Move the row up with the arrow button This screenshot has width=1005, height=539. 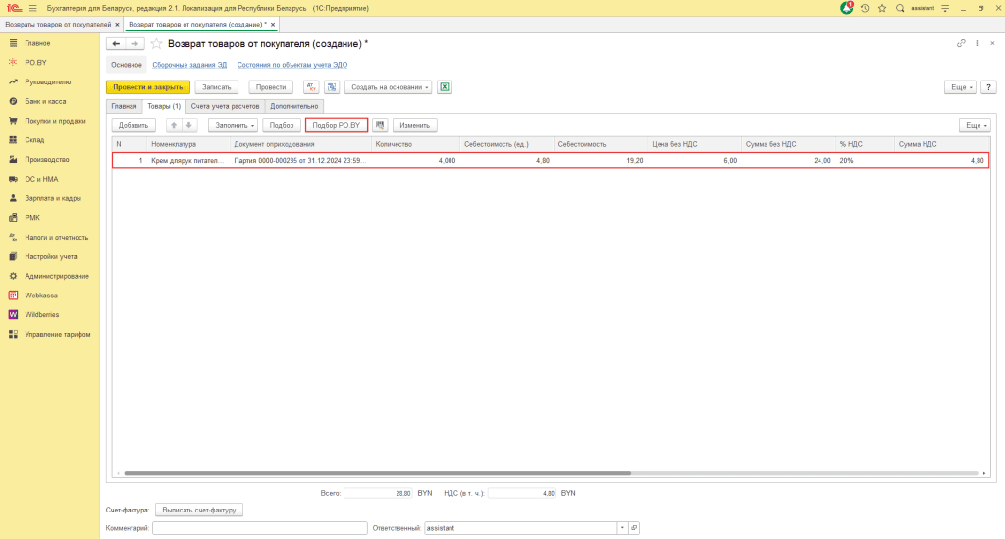pyautogui.click(x=174, y=125)
